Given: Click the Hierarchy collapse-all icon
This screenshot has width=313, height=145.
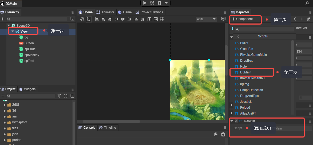Looking at the screenshot, I should pos(72,19).
